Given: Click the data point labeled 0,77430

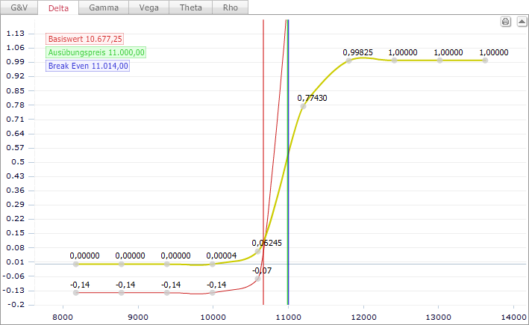Looking at the screenshot, I should pos(303,106).
